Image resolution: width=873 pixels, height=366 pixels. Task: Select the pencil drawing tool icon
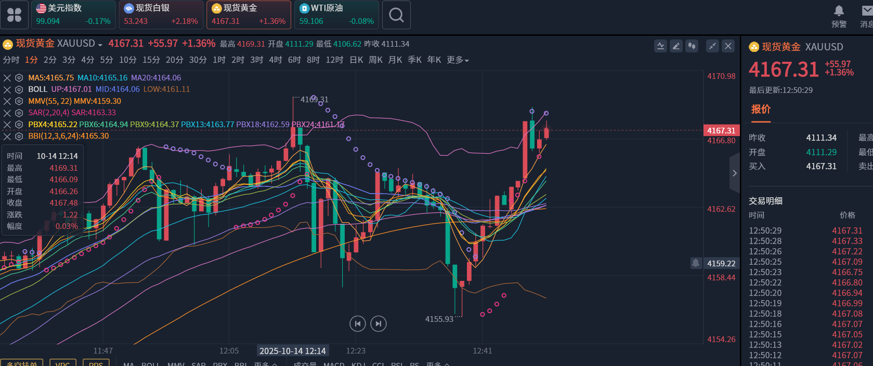[x=676, y=46]
